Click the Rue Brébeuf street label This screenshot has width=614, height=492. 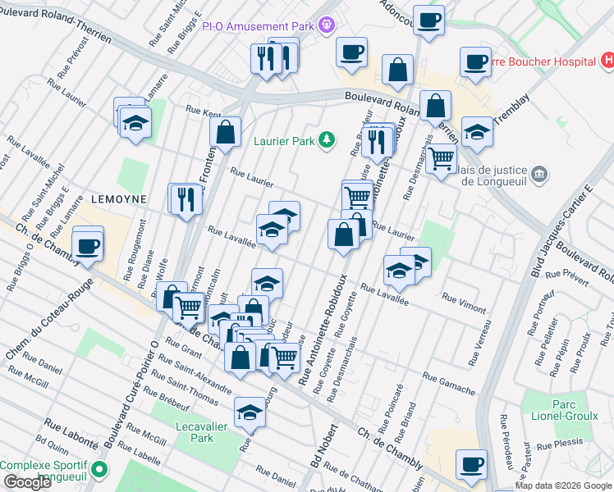point(166,399)
